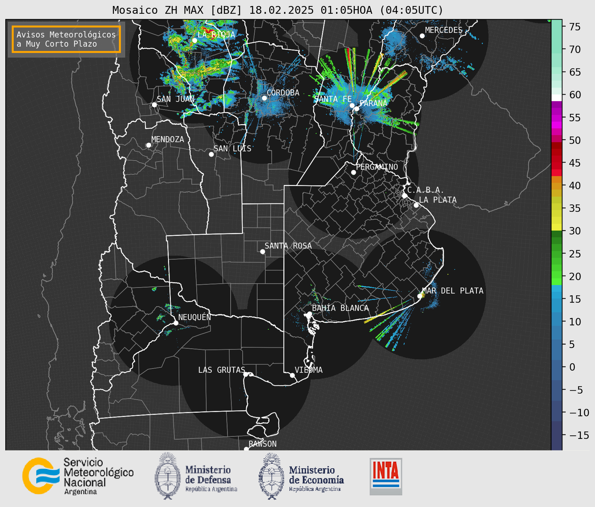Click the 'SAN LUIS' map label
The width and height of the screenshot is (595, 507).
232,149
